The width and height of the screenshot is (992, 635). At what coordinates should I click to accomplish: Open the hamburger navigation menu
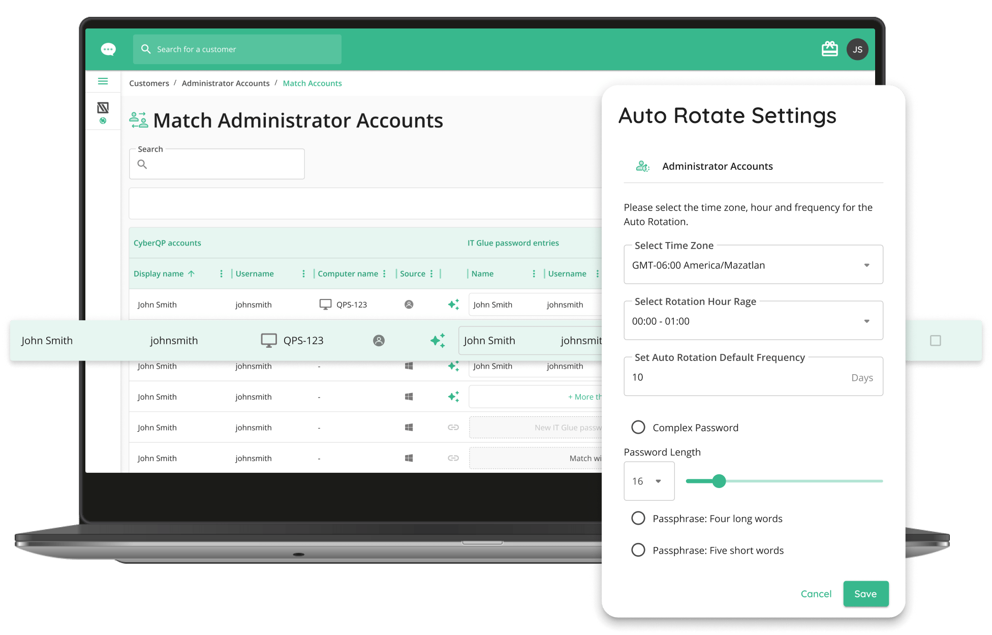[x=103, y=81]
